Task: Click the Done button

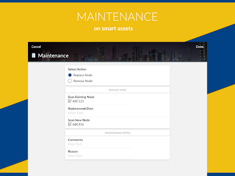Action: click(200, 47)
